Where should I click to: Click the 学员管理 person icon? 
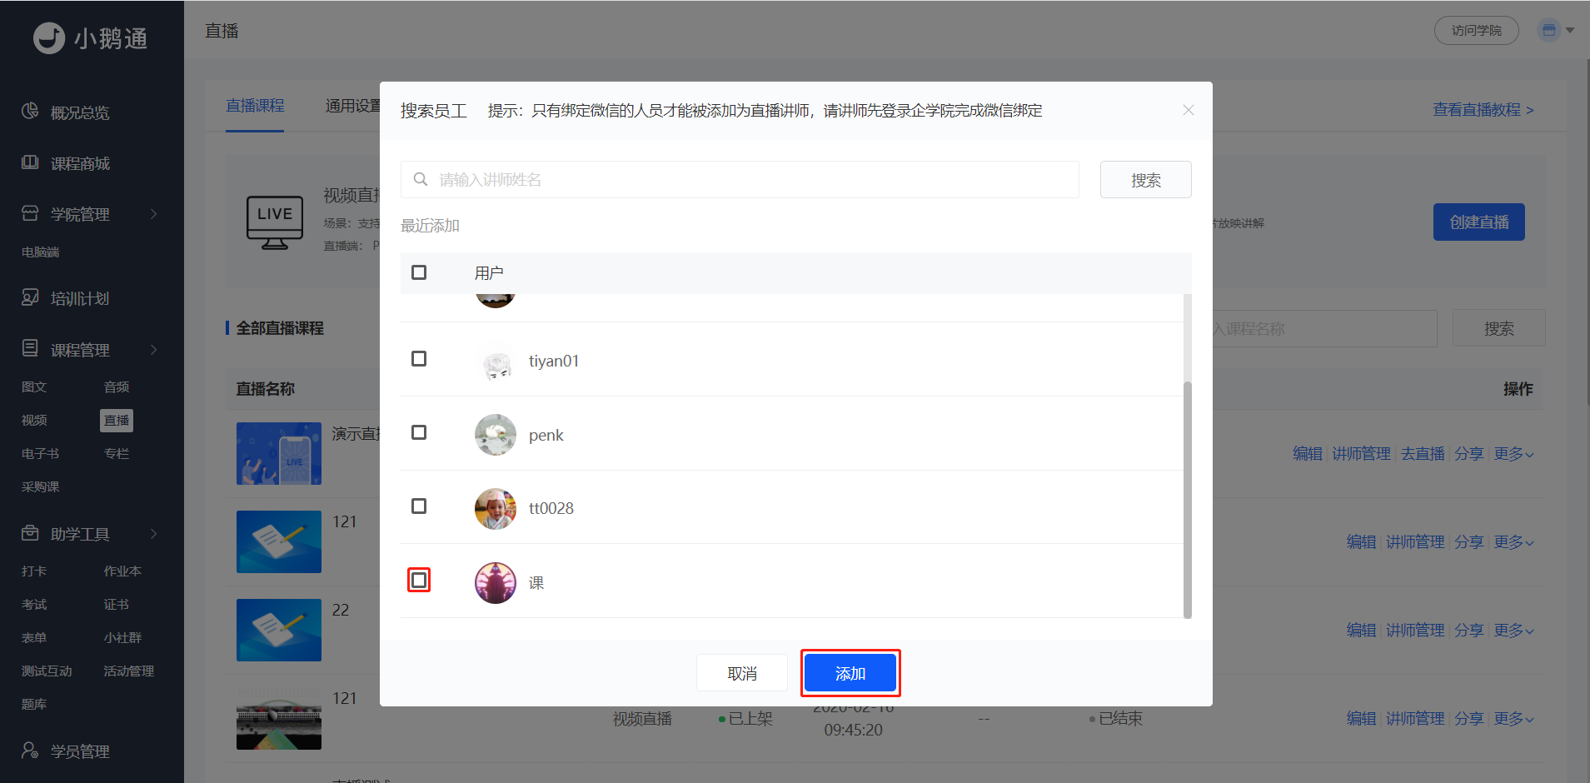tap(30, 751)
